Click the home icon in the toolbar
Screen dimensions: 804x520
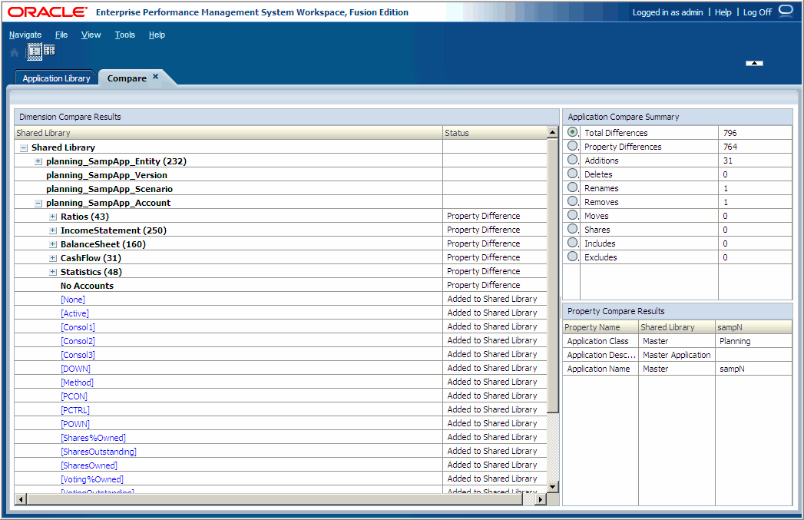[15, 51]
